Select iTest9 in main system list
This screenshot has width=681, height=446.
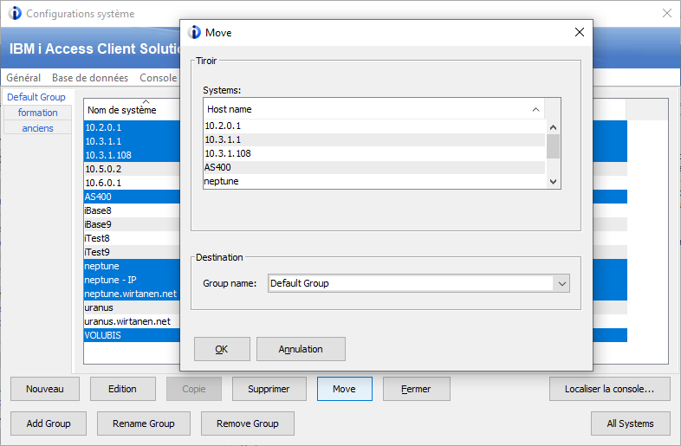[132, 252]
